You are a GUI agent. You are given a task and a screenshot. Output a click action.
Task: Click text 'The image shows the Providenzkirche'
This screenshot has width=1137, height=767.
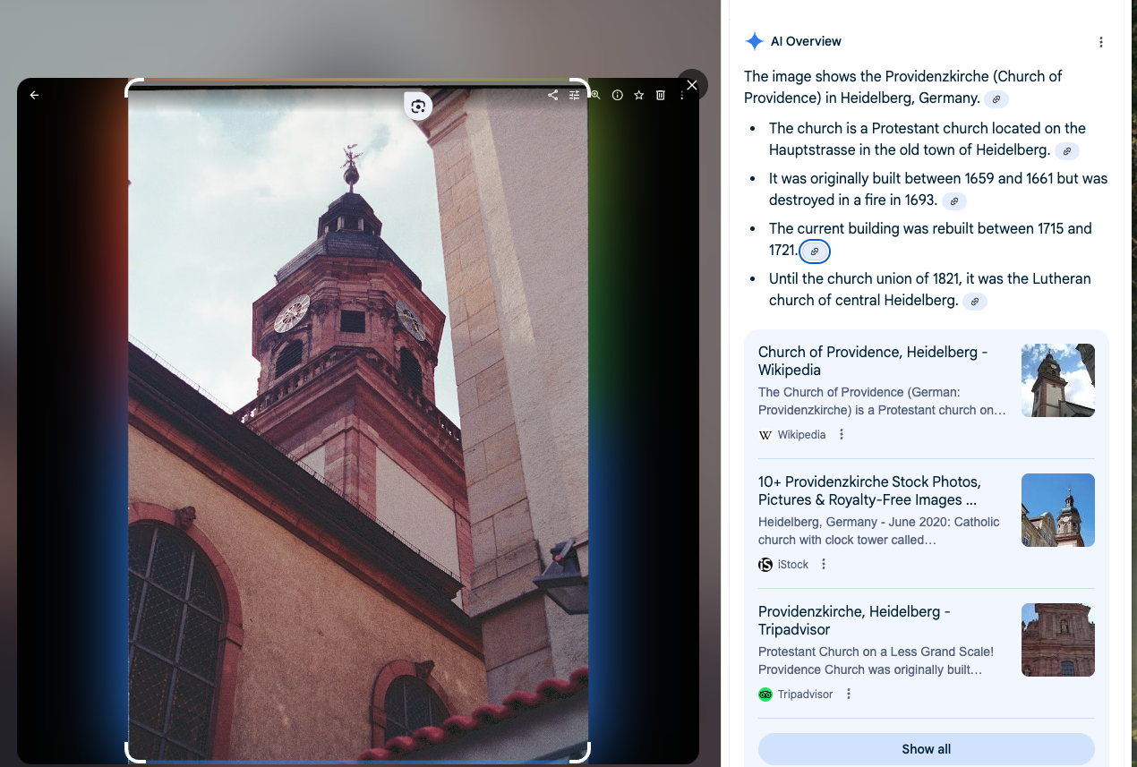click(x=867, y=76)
